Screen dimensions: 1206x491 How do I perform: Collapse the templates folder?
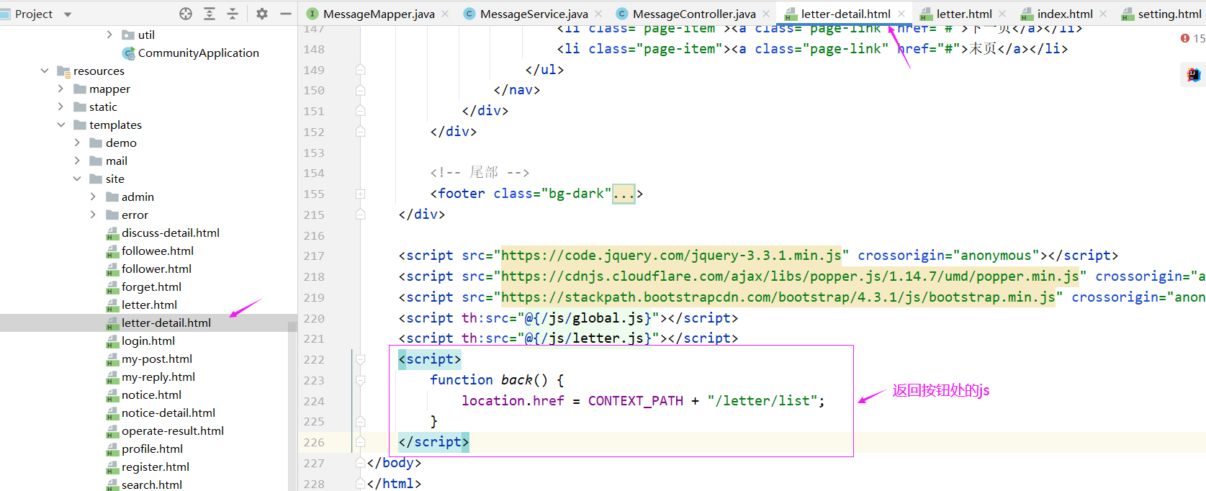60,125
